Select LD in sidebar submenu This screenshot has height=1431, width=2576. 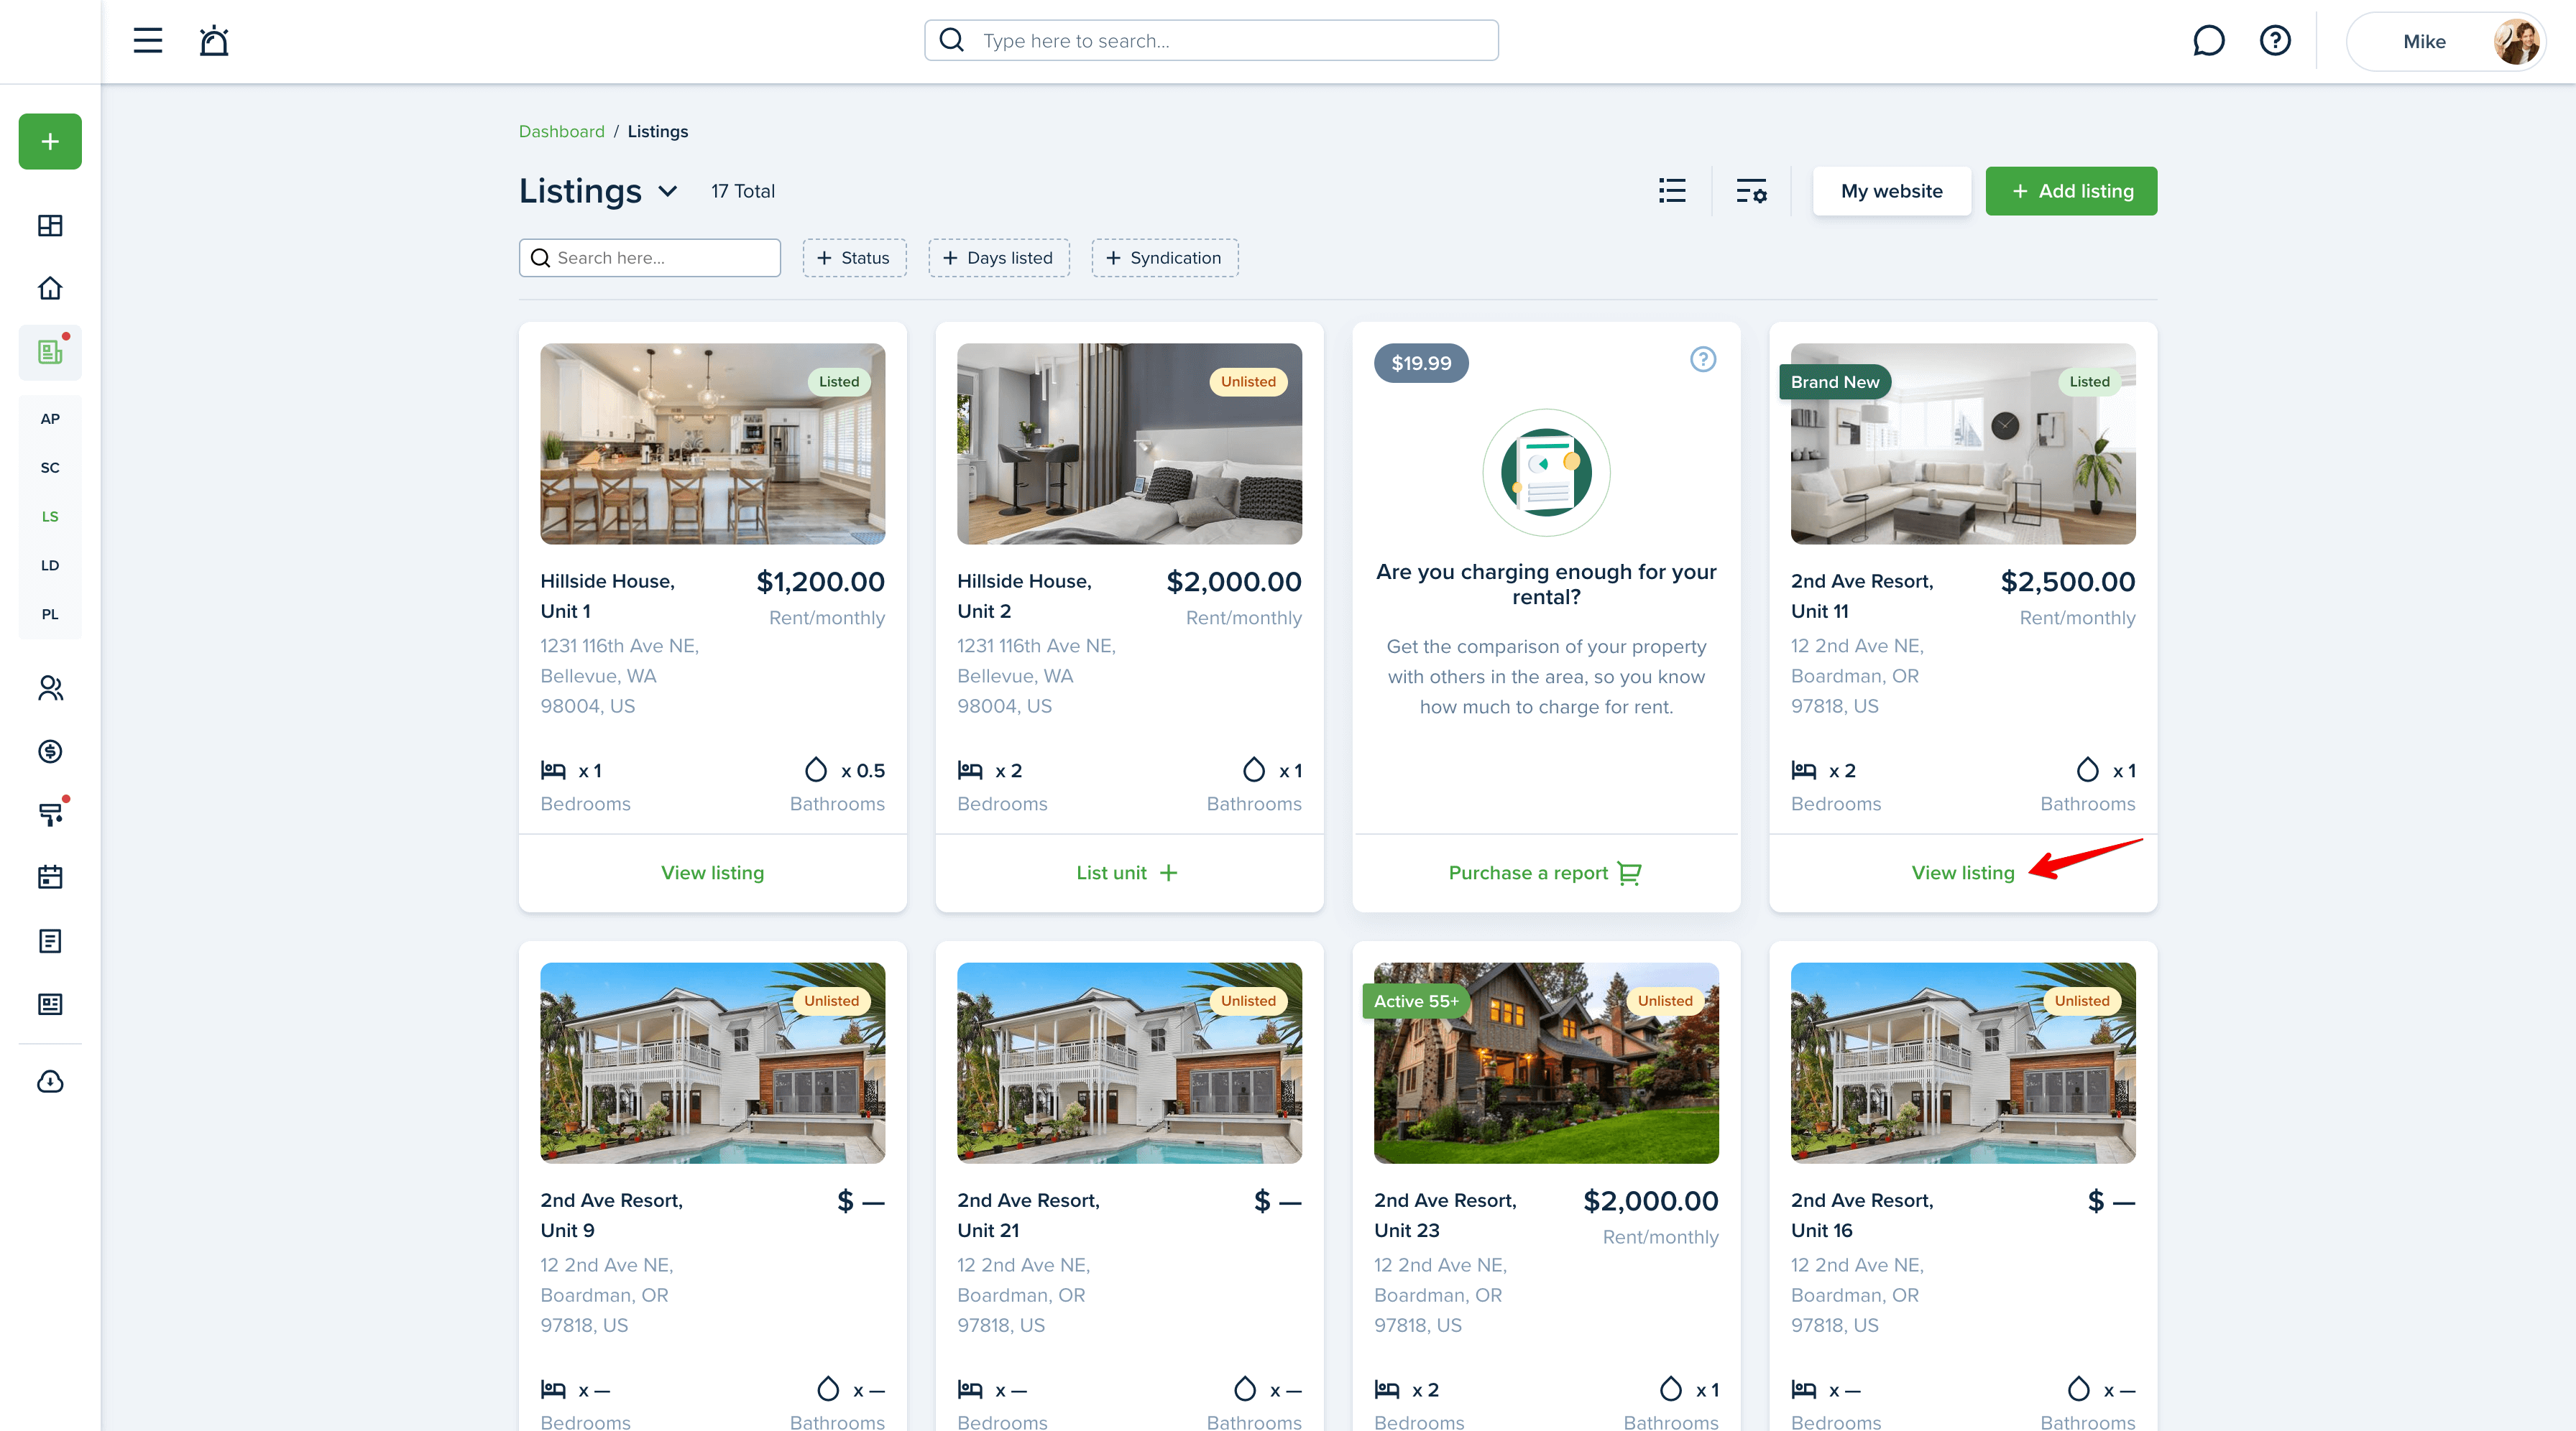point(50,565)
